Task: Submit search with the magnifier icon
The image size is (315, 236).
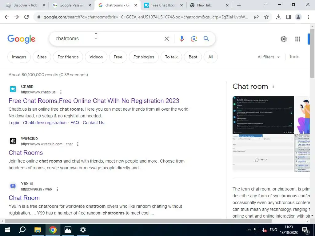Action: coord(206,38)
